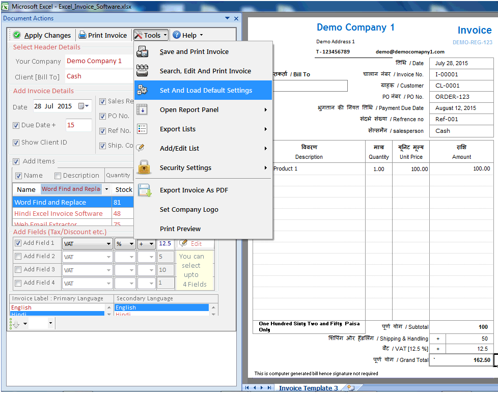498x393 pixels.
Task: Choose Print Preview menu item
Action: (203, 229)
